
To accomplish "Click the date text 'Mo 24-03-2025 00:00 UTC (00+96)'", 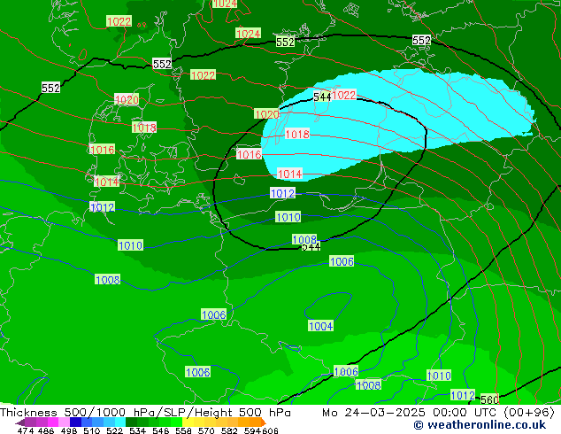I will click(438, 413).
